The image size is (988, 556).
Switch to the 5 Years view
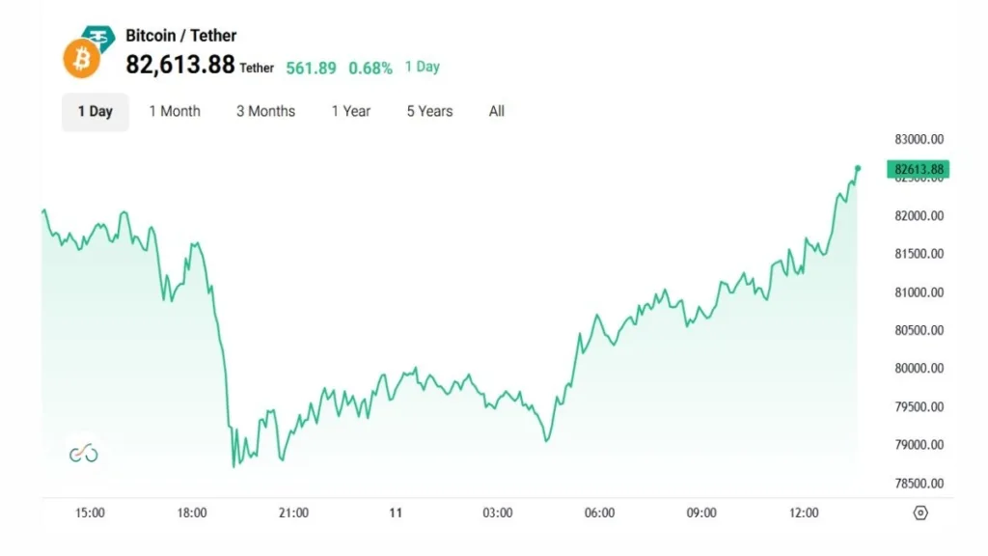[429, 111]
